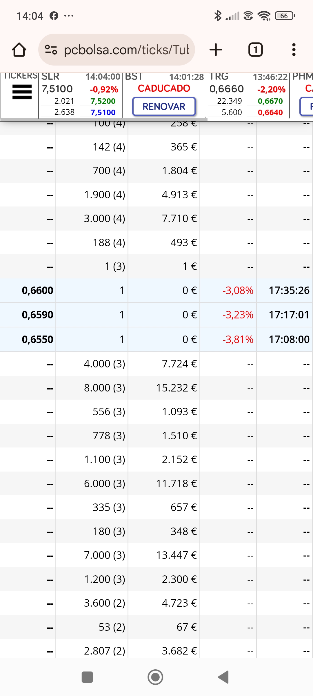Tap the site settings icon in address bar
This screenshot has height=696, width=313.
tap(51, 50)
